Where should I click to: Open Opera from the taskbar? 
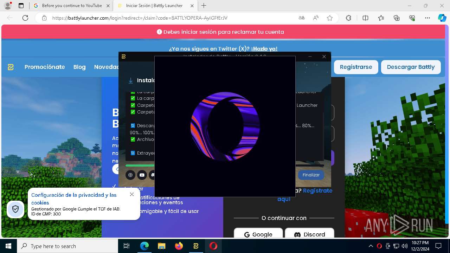[x=213, y=246]
